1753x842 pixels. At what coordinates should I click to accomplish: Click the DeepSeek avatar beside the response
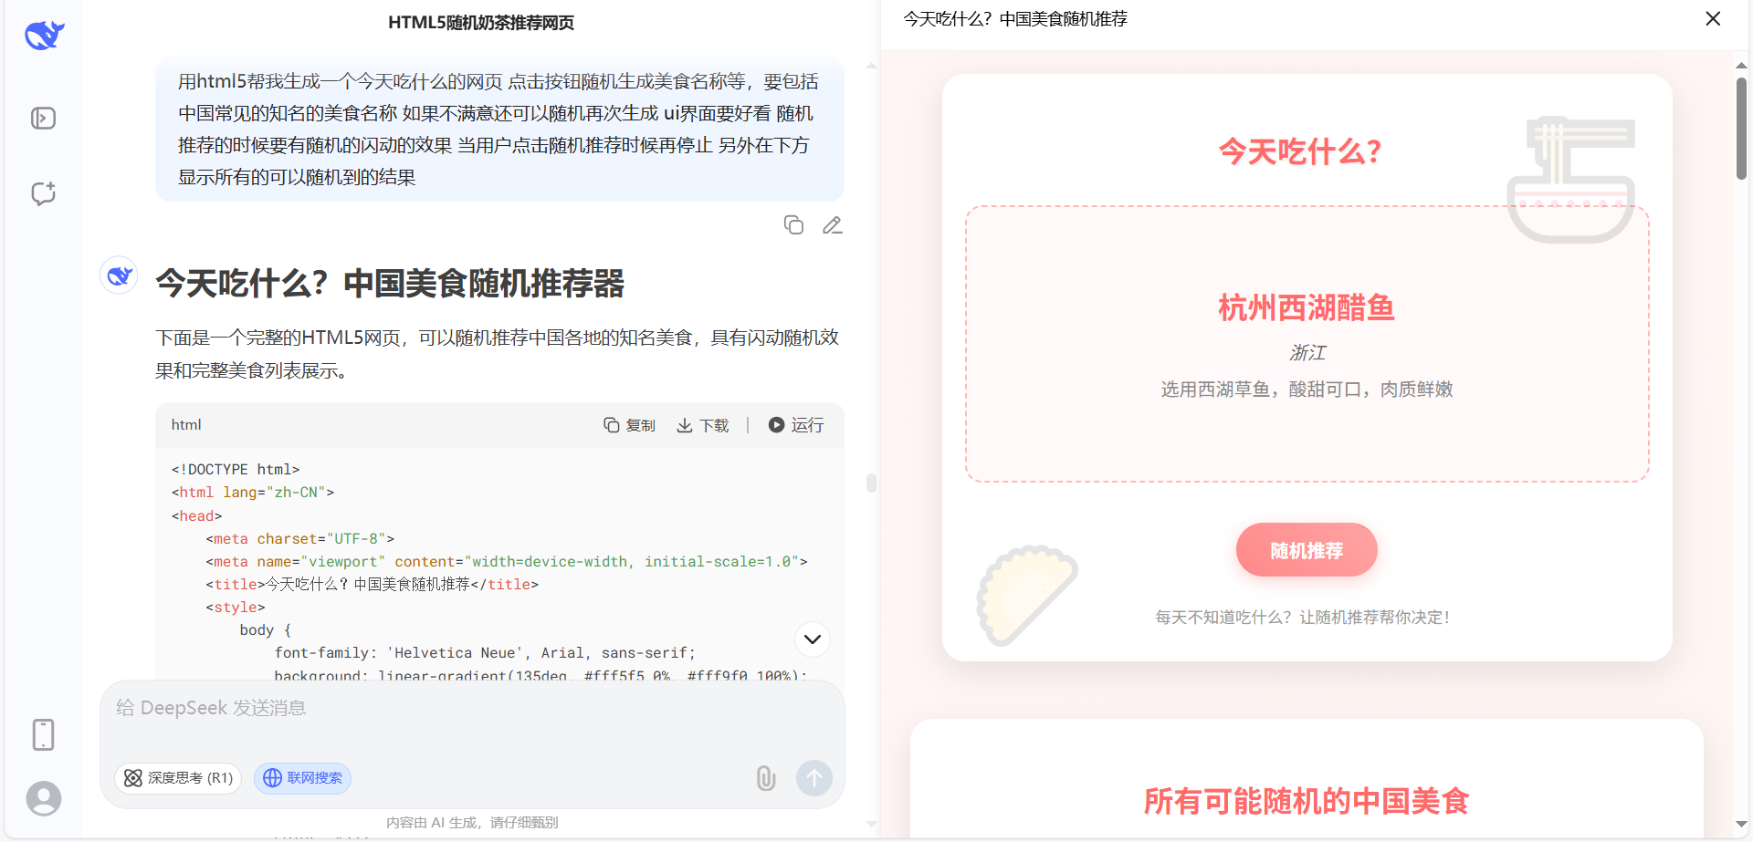point(119,275)
